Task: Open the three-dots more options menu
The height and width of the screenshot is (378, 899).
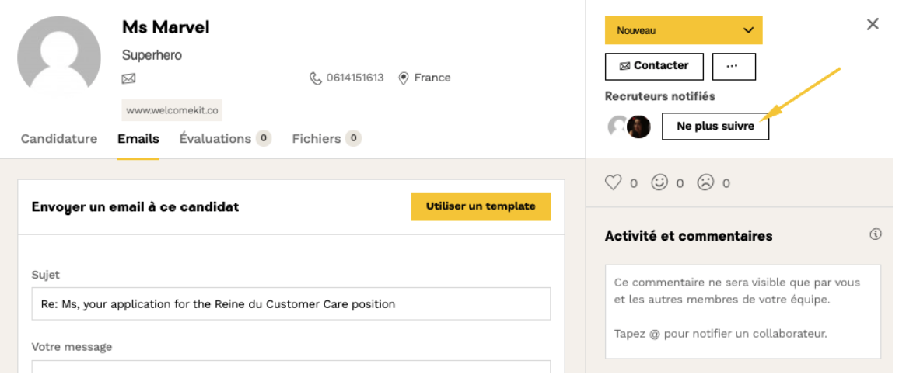Action: tap(733, 66)
